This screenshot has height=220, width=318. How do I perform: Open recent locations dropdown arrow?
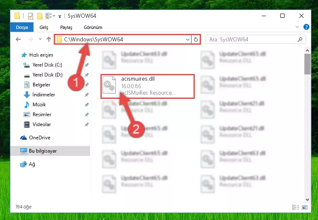pyautogui.click(x=40, y=39)
